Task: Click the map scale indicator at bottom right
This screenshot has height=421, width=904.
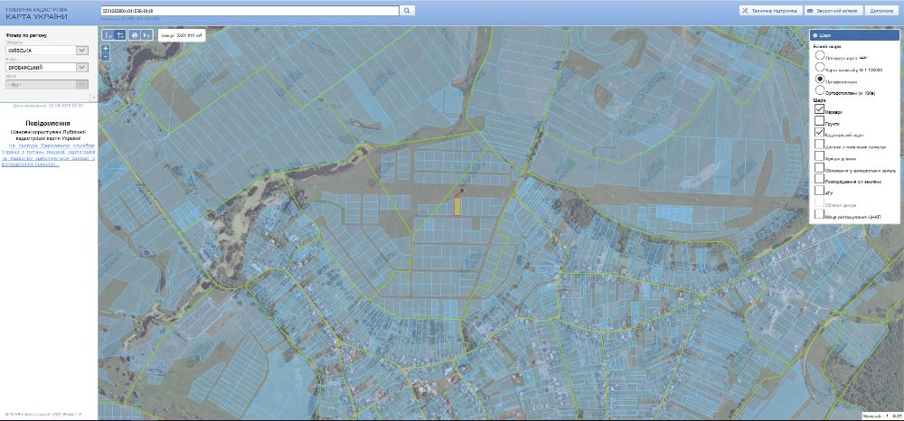Action: coord(881,416)
